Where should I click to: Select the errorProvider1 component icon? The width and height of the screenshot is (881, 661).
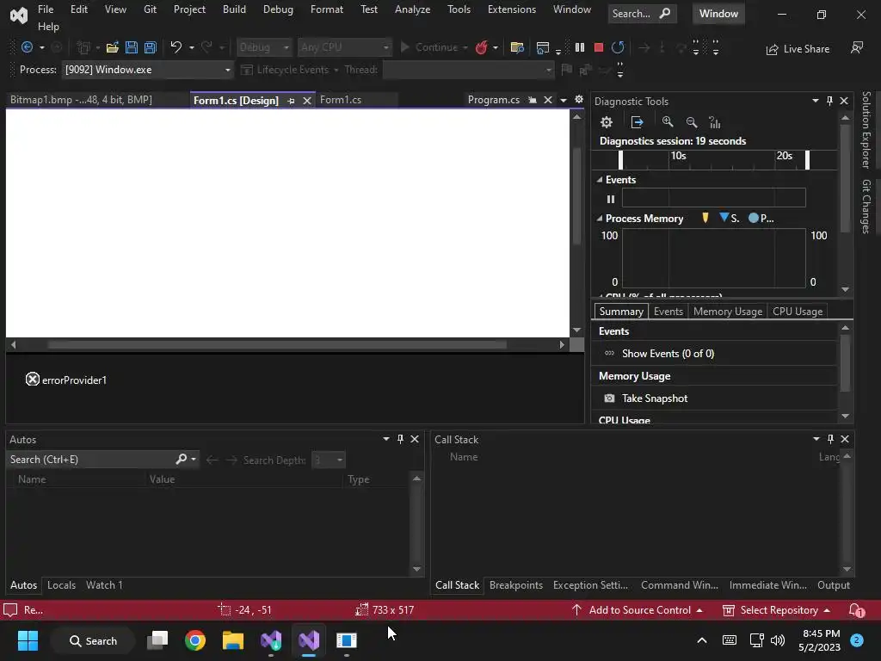pos(33,380)
